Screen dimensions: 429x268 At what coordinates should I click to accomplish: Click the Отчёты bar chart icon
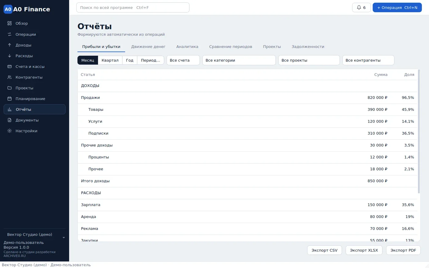pos(9,109)
